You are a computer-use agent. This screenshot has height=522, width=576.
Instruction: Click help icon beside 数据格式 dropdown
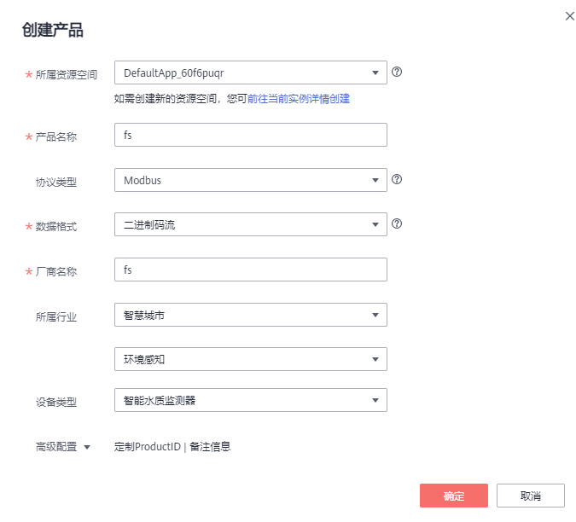(x=397, y=224)
